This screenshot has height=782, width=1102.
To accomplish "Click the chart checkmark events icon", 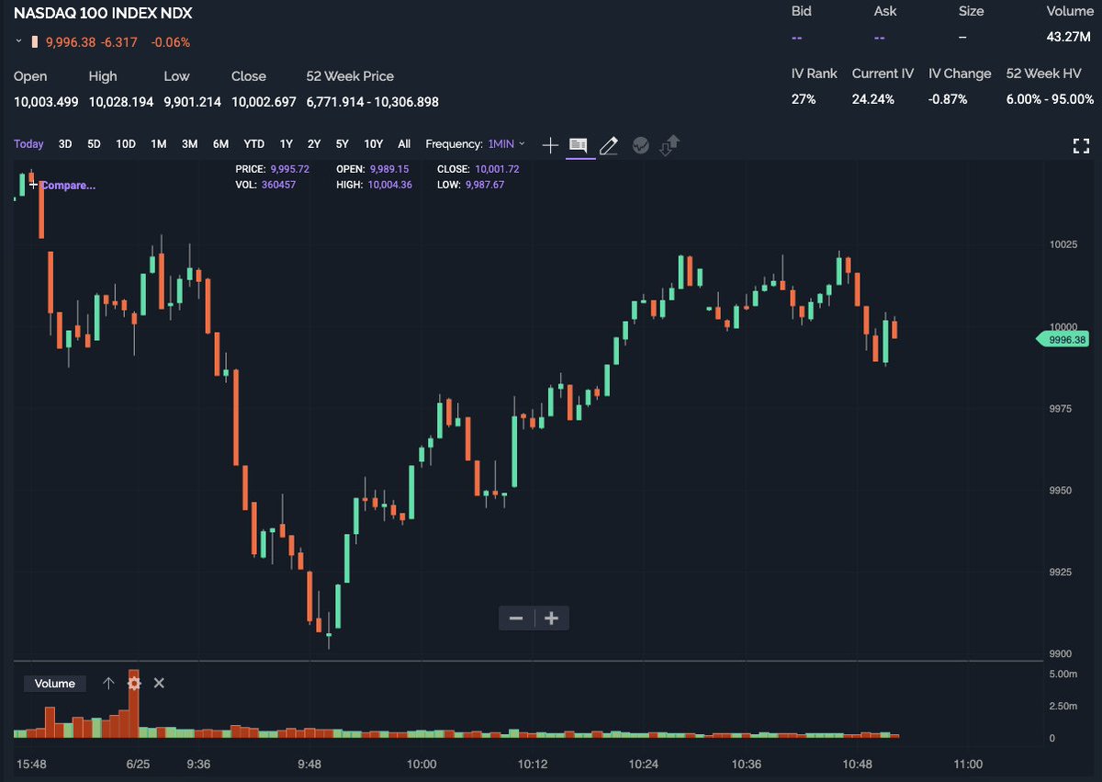I will tap(641, 145).
